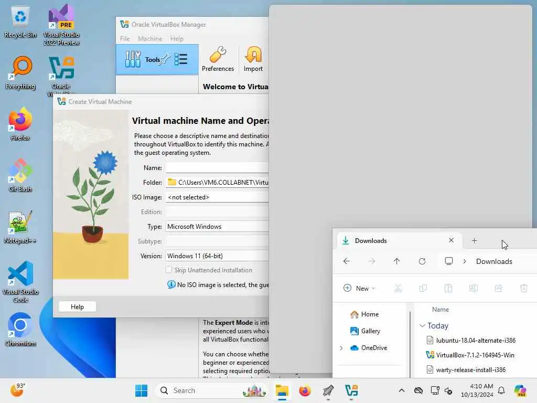Open Visual Studio 2022 Preview shortcut
The height and width of the screenshot is (403, 537).
coord(61,25)
